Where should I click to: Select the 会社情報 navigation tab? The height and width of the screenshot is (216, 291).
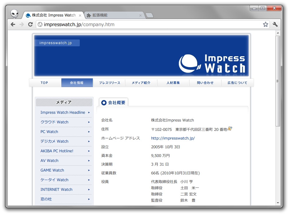[x=77, y=83]
